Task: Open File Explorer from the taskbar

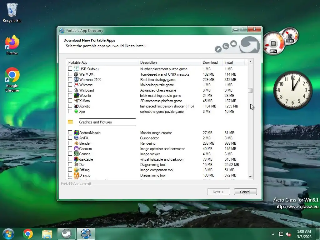Action: [x=47, y=234]
